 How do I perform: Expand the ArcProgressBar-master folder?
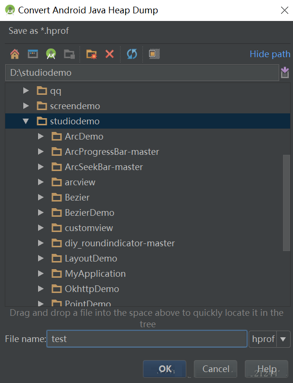pyautogui.click(x=40, y=151)
